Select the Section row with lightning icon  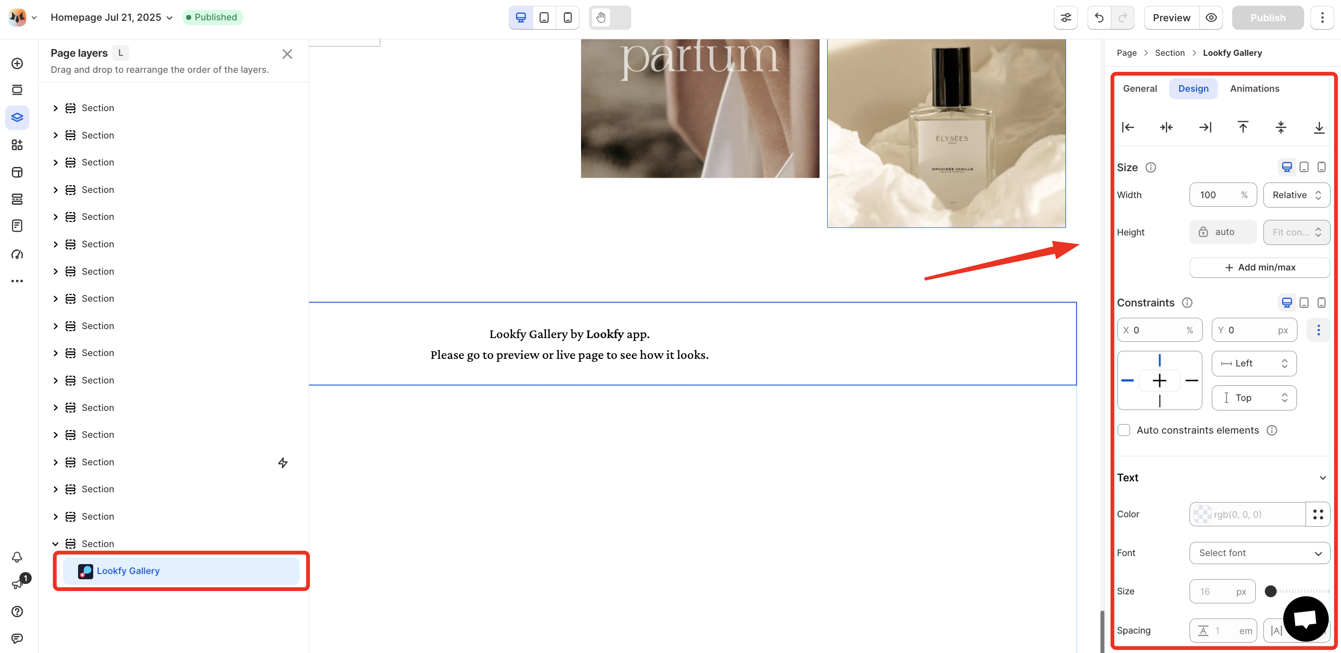(x=173, y=462)
